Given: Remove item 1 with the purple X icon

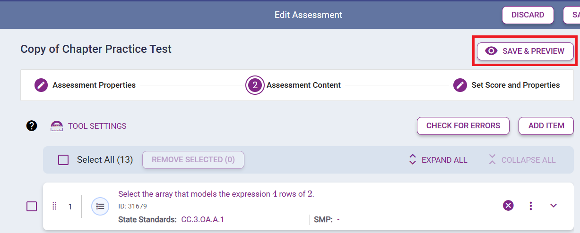Looking at the screenshot, I should point(508,206).
